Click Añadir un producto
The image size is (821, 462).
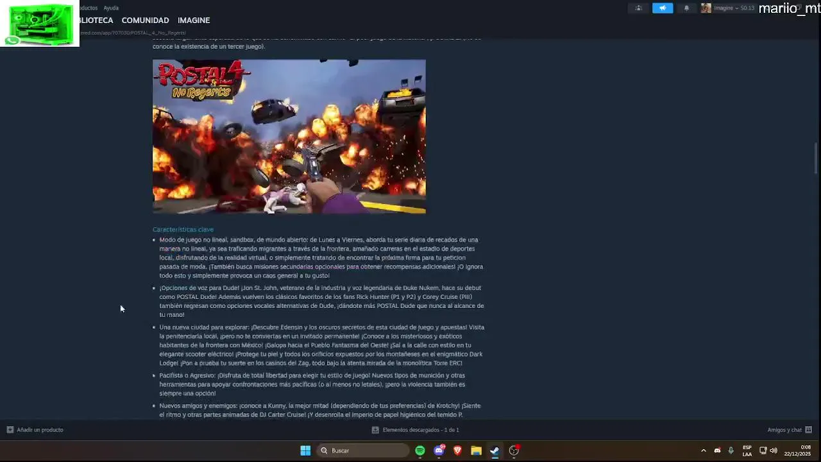point(40,430)
